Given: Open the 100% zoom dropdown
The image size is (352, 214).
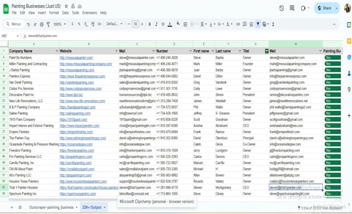Looking at the screenshot, I should 60,24.
